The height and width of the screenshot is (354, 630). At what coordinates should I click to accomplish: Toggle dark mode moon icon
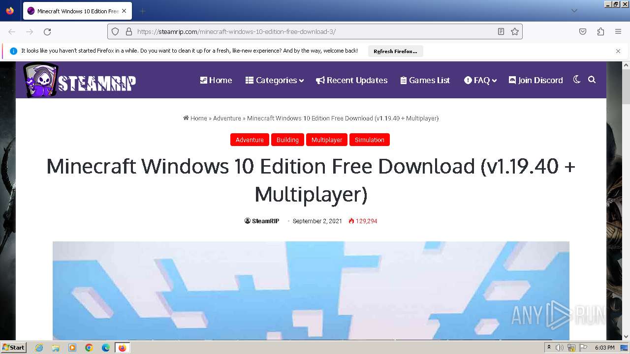pyautogui.click(x=577, y=80)
